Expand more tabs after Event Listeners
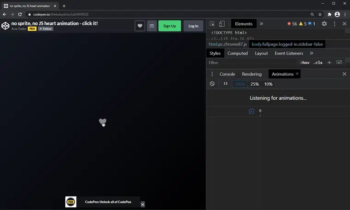Screen dimensions: 350x210 pos(311,53)
